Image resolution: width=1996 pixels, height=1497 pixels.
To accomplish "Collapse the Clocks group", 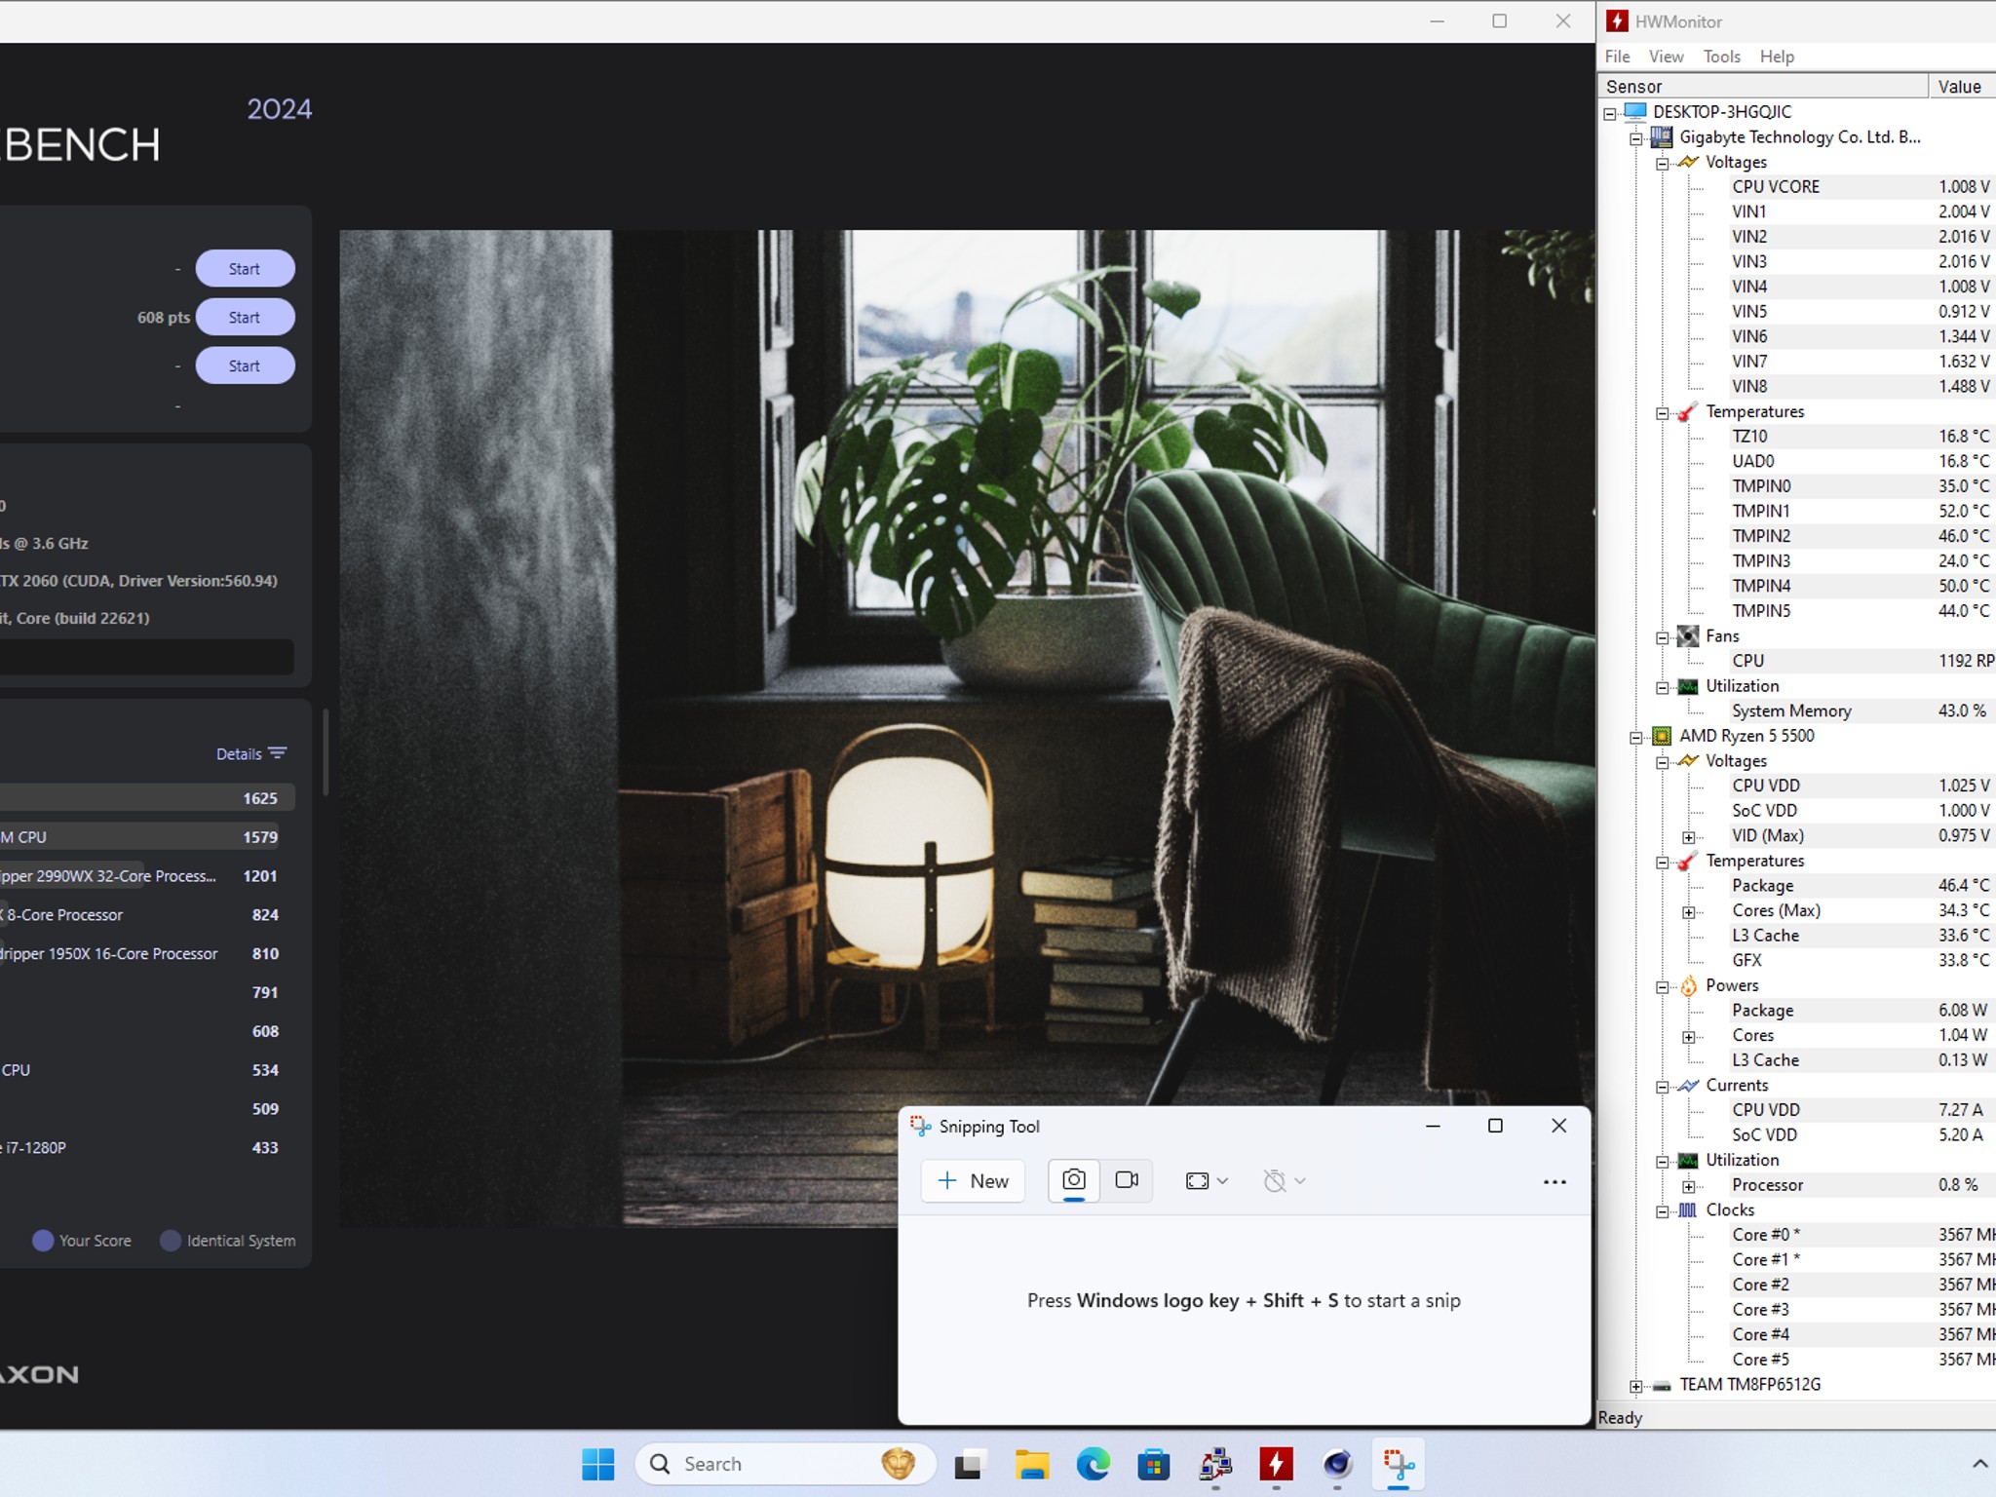I will click(x=1663, y=1211).
